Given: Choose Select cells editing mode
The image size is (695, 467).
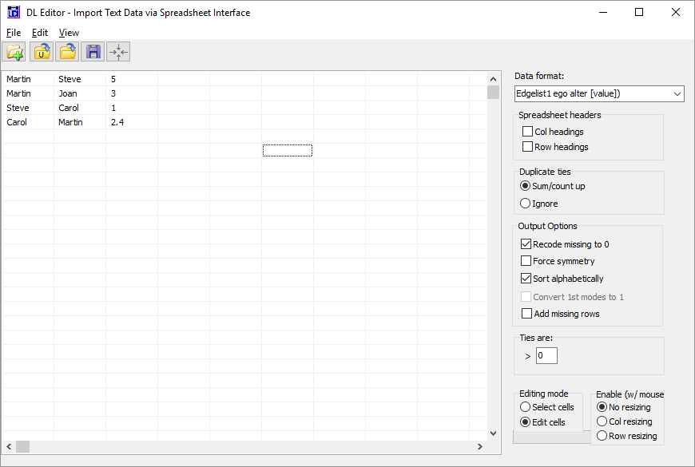Looking at the screenshot, I should point(525,407).
